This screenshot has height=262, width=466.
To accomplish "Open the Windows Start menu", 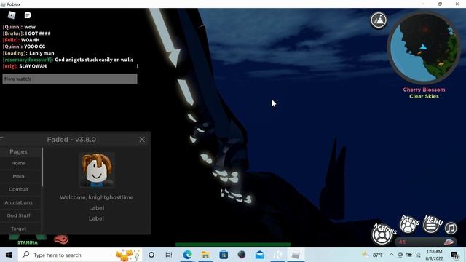I will pyautogui.click(x=9, y=255).
